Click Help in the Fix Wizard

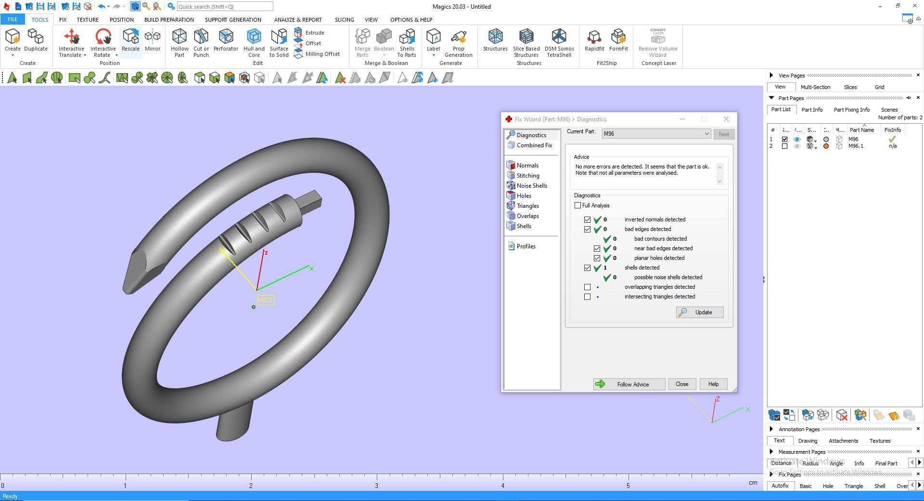[713, 384]
